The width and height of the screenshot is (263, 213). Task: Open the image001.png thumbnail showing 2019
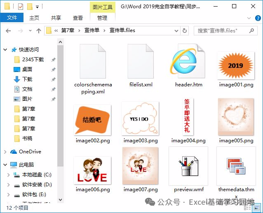pos(236,65)
